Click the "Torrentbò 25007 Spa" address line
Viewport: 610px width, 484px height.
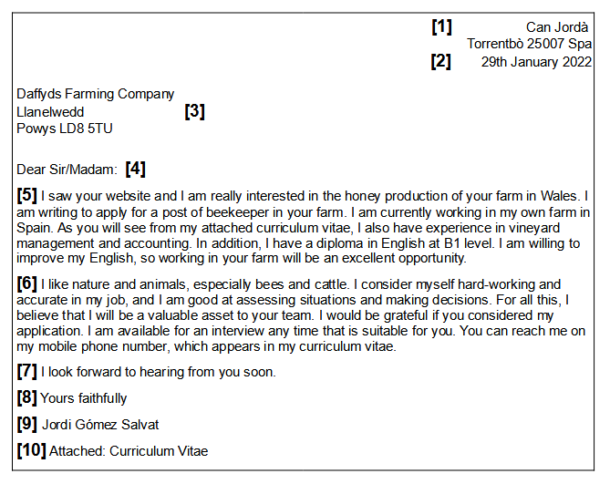pyautogui.click(x=529, y=44)
